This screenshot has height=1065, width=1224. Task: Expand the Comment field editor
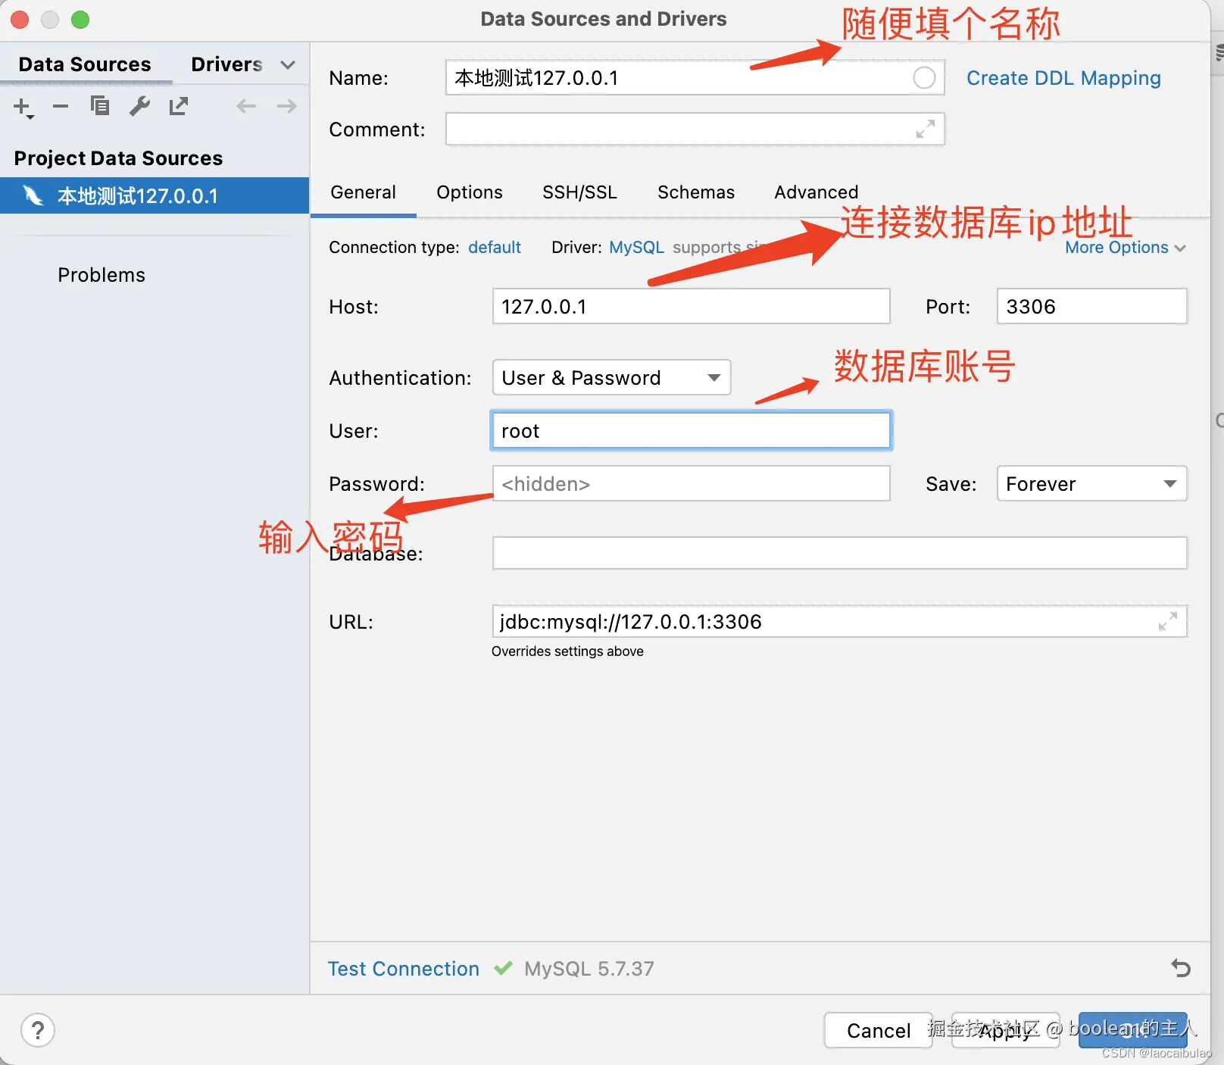[925, 129]
